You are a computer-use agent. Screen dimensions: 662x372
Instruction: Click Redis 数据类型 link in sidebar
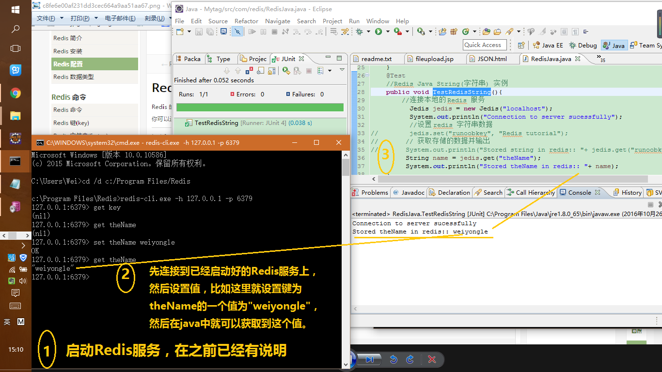[74, 77]
